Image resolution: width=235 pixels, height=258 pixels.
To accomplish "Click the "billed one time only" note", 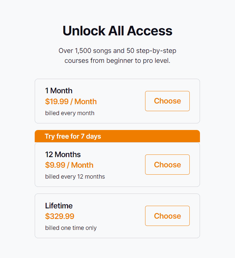I will point(71,228).
